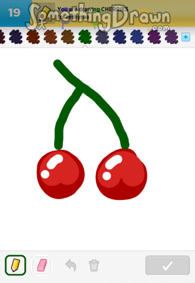Submit drawing with the checkmark button
This screenshot has width=195, height=283.
pyautogui.click(x=168, y=265)
